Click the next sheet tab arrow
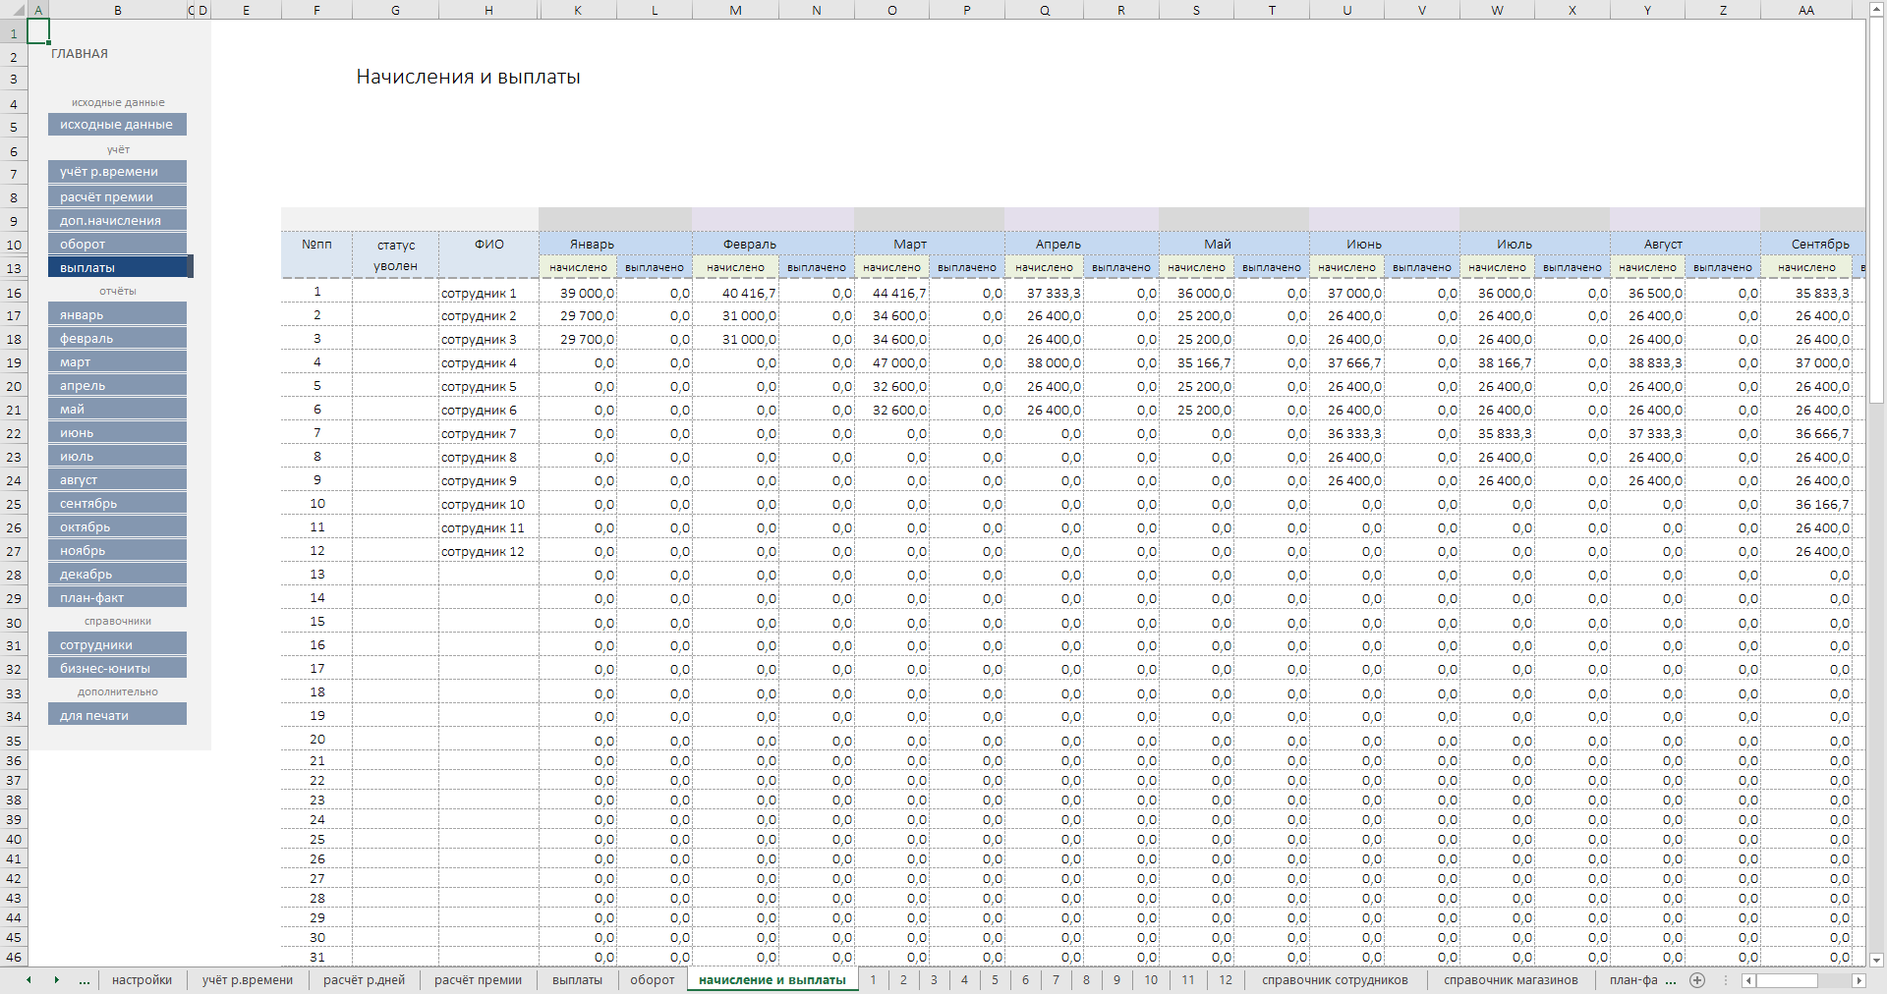The image size is (1887, 994). (57, 980)
